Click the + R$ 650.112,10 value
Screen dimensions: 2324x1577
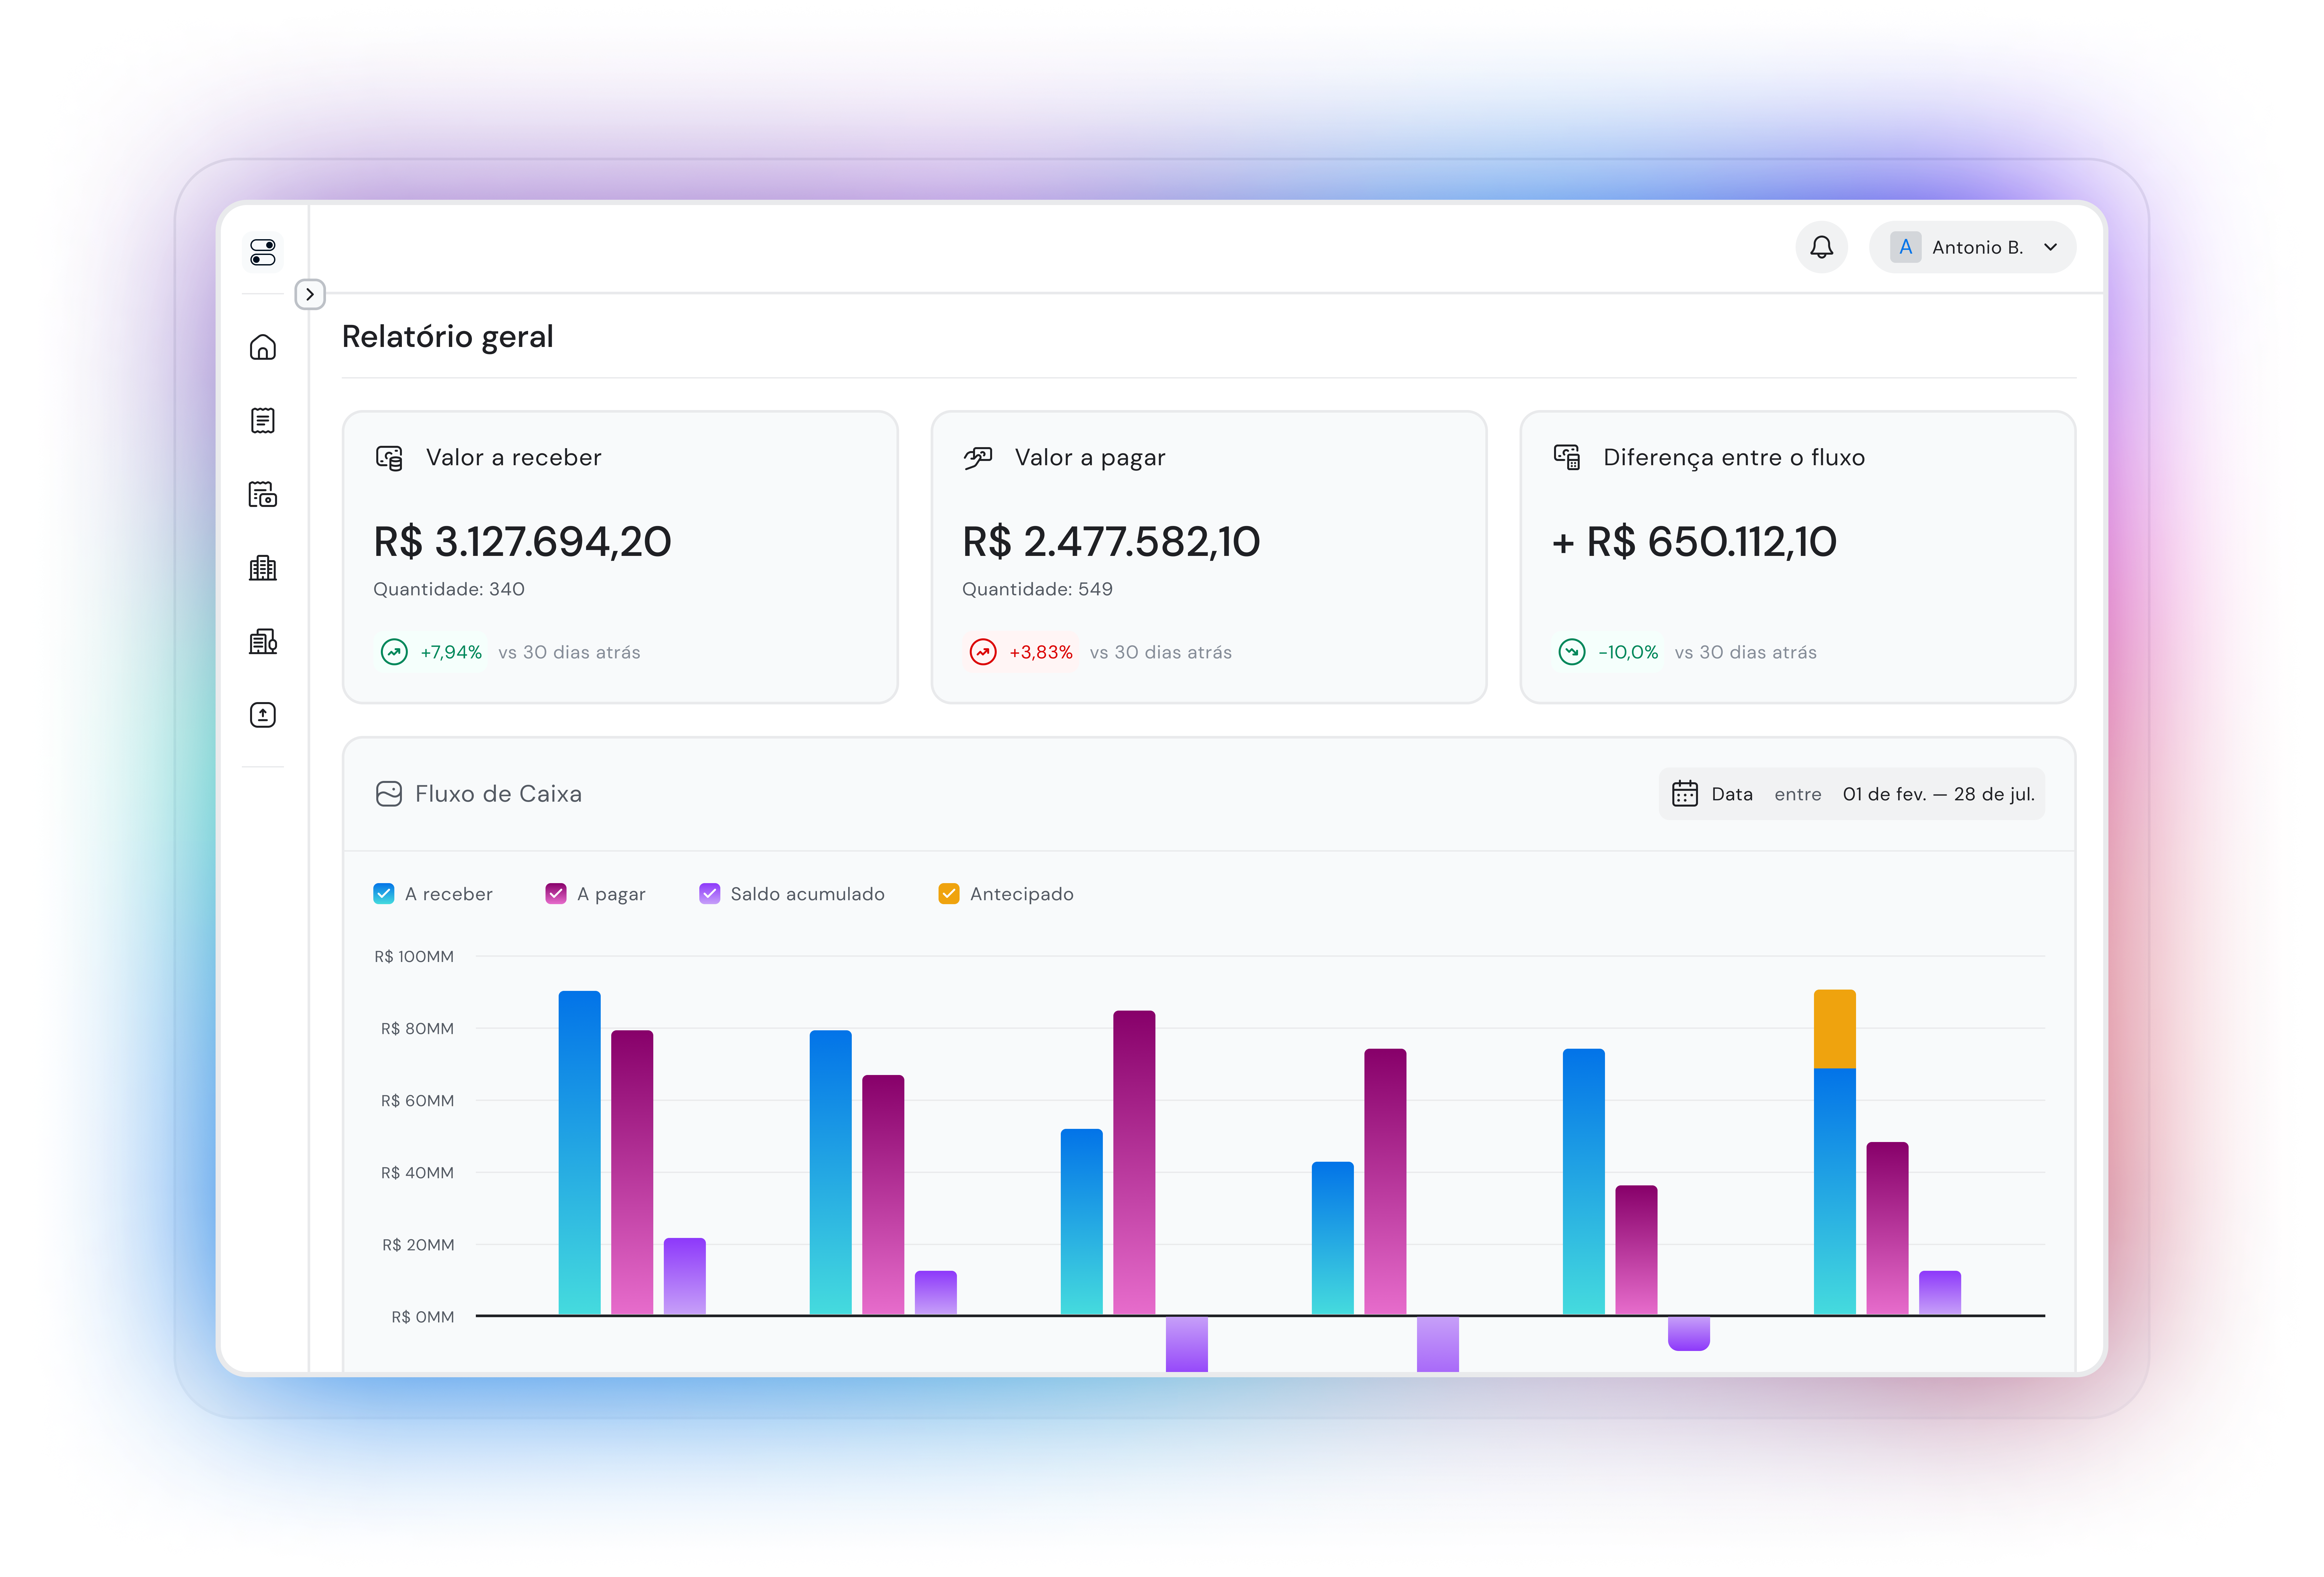click(1694, 542)
